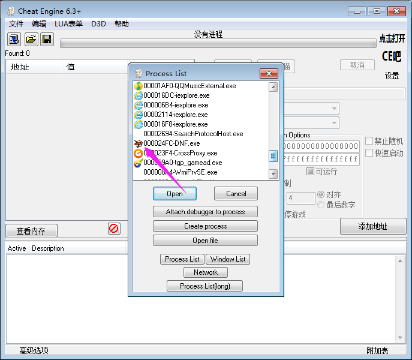Screen dimensions: 412x360
Task: Click the 添加地址 button
Action: [373, 226]
